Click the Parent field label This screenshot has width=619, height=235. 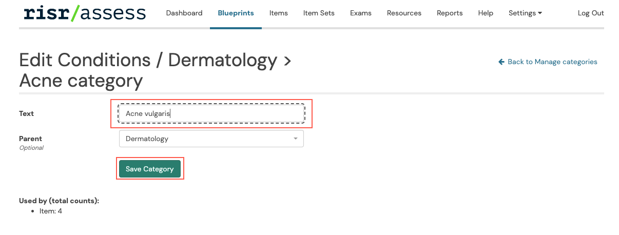pos(30,139)
